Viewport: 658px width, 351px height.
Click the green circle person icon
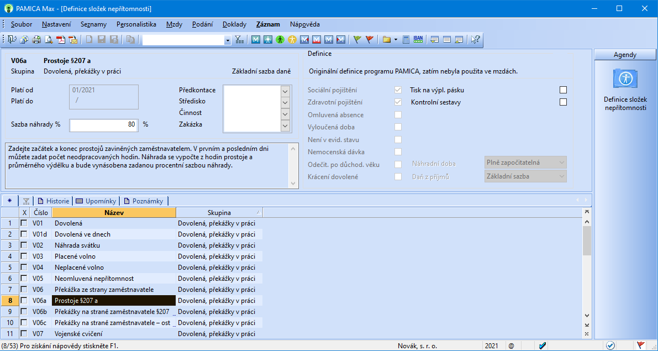pyautogui.click(x=280, y=39)
